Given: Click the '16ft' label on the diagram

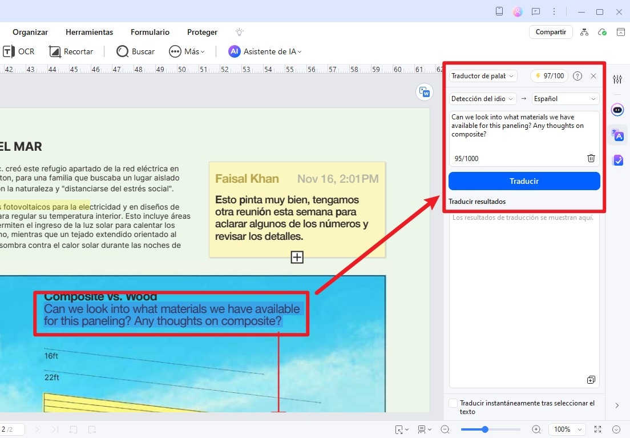Looking at the screenshot, I should [51, 356].
